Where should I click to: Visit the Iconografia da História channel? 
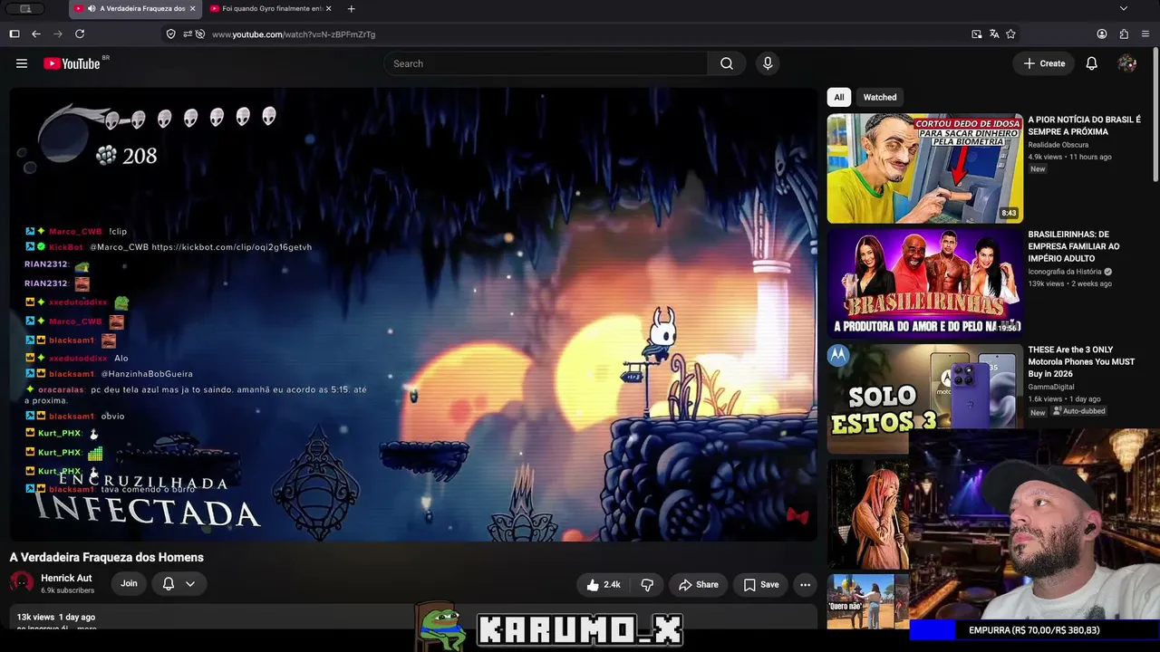click(1065, 272)
